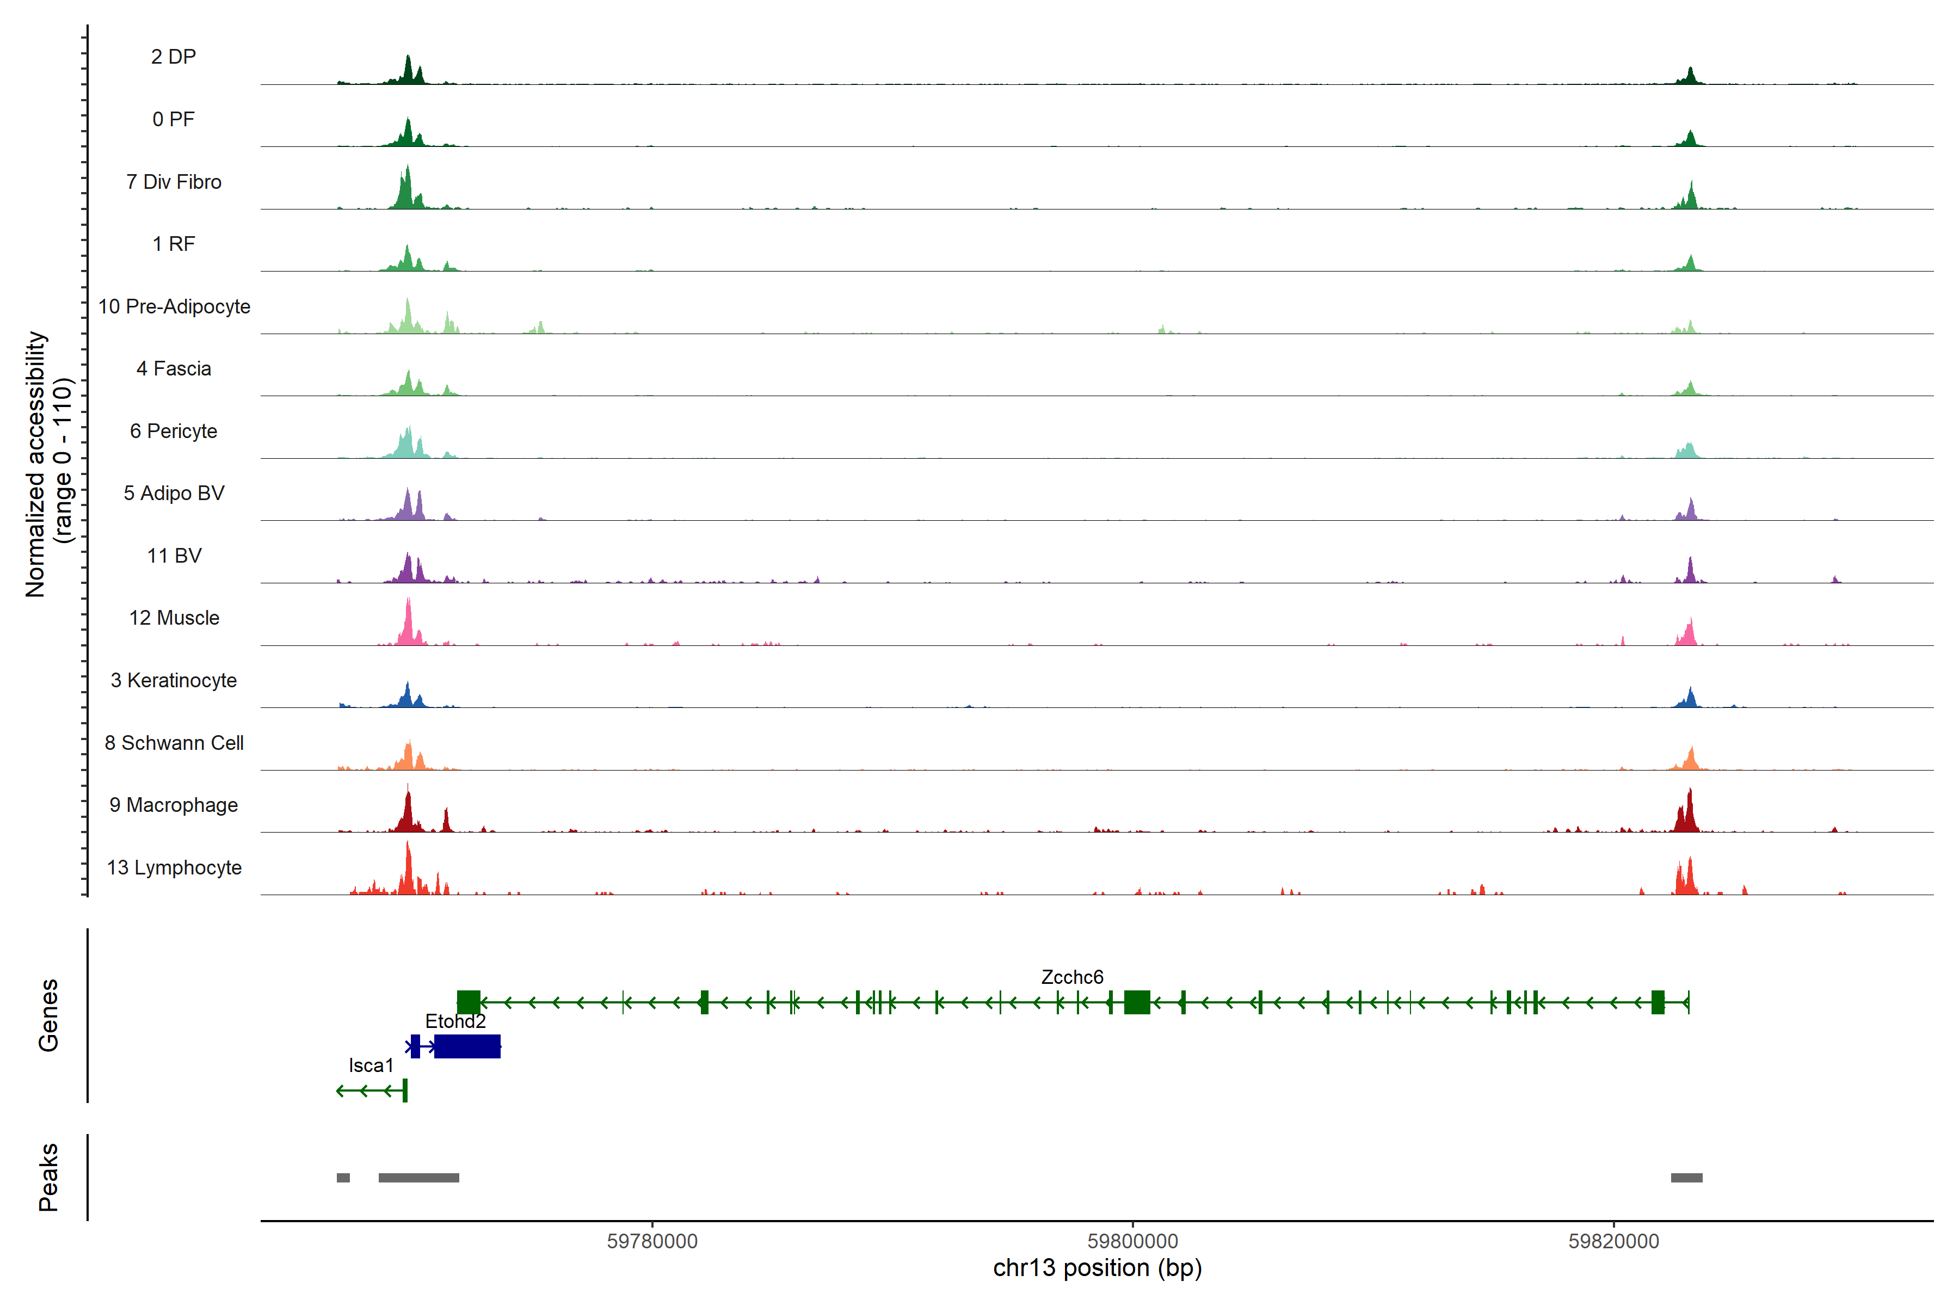Click the 9 Macrophage track label
Screen dimensions: 1959x1306
coord(173,805)
